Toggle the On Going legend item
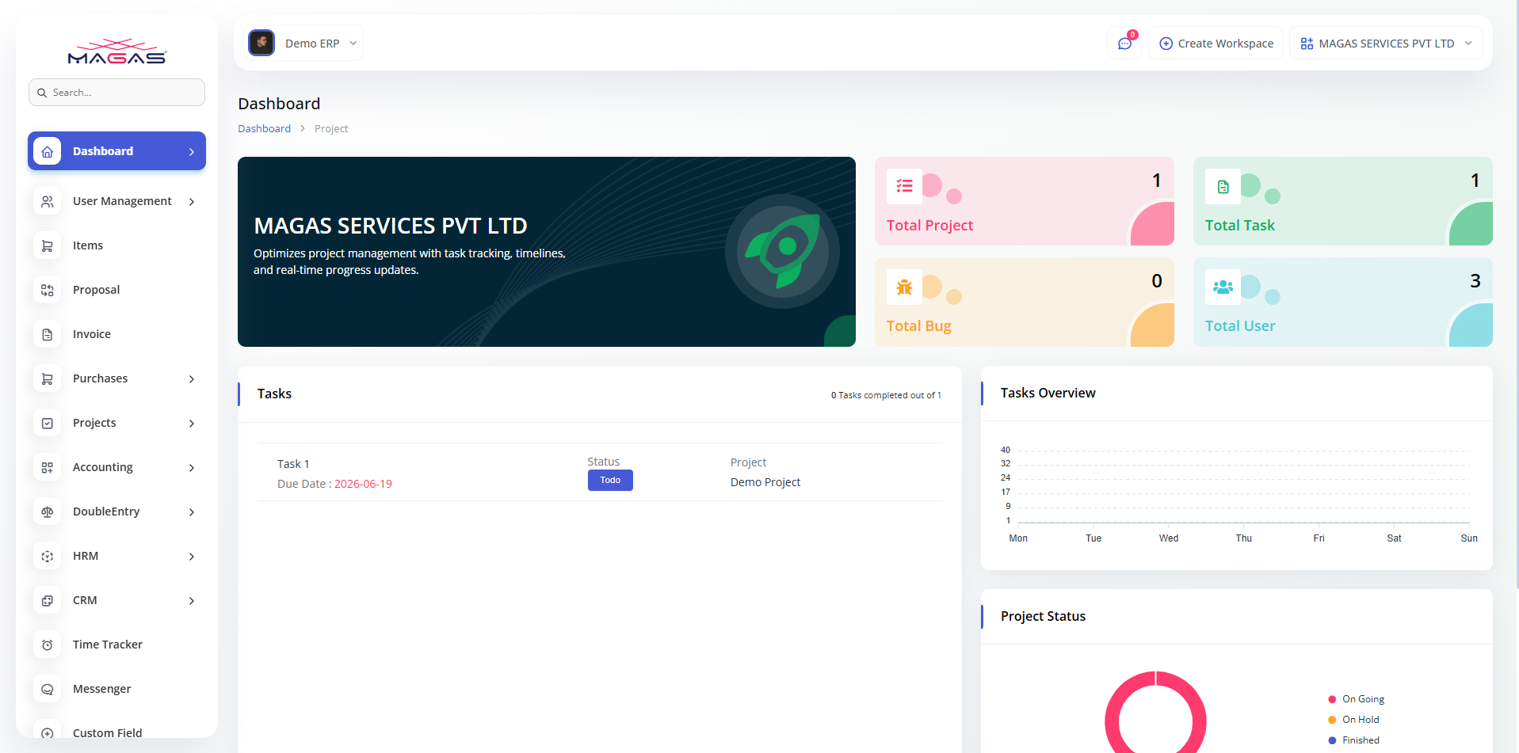 [1357, 699]
